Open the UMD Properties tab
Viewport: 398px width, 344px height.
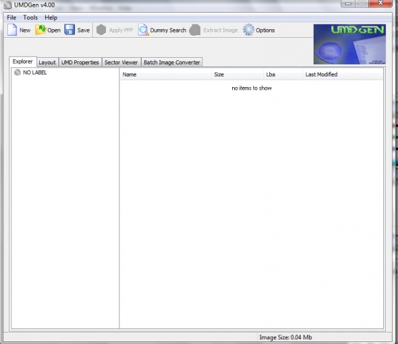tap(80, 62)
